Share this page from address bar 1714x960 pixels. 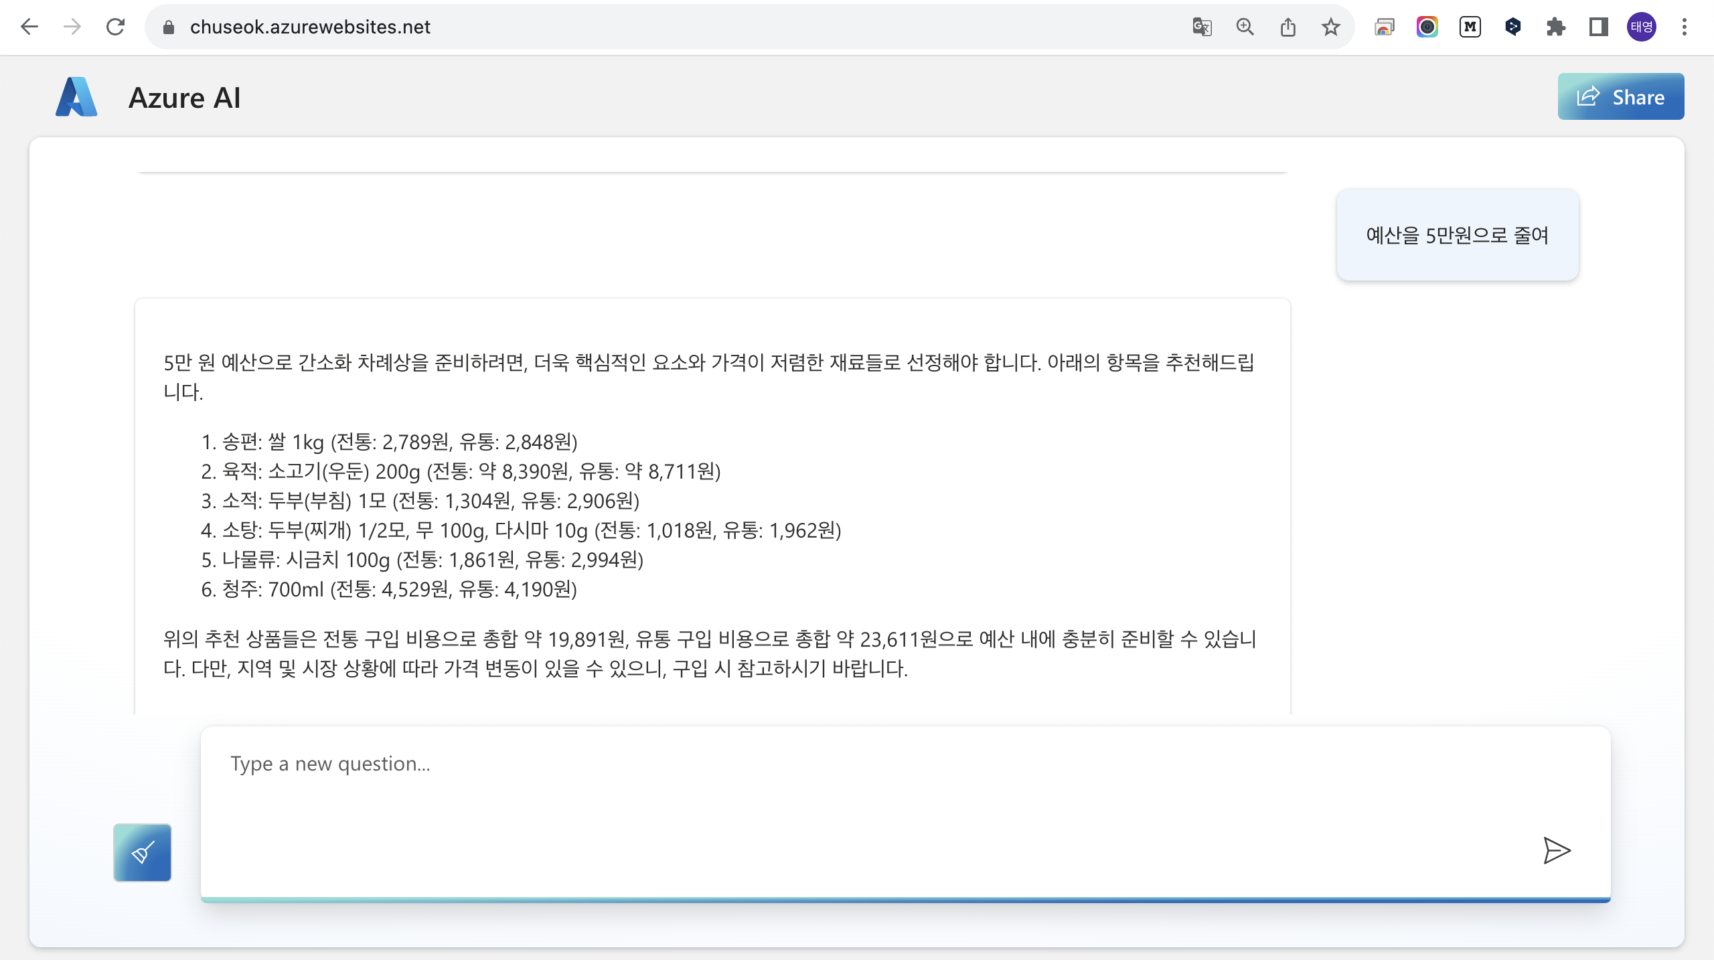click(x=1288, y=27)
